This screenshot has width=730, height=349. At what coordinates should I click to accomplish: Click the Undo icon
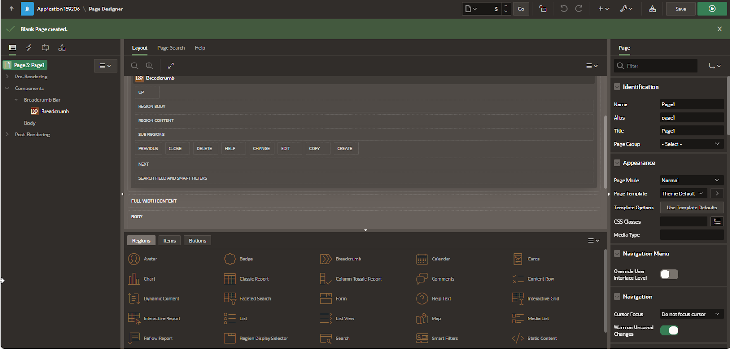click(564, 9)
